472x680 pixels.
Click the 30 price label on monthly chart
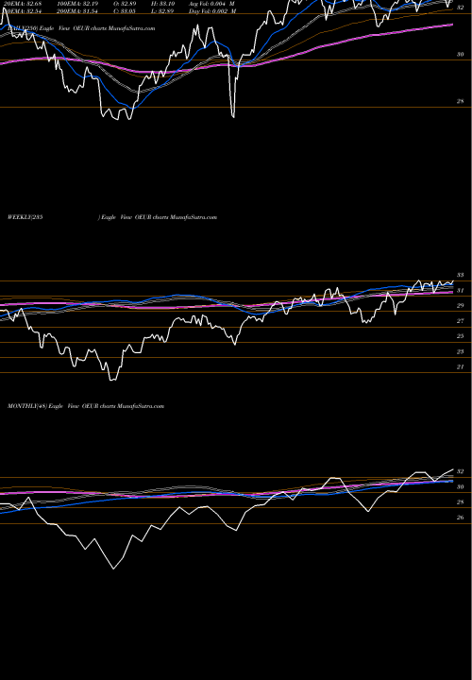click(x=460, y=486)
